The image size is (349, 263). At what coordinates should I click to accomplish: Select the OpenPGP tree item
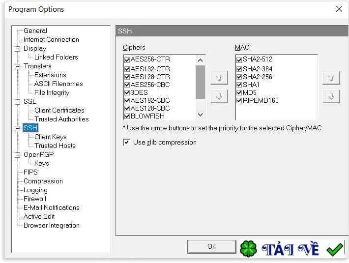click(x=38, y=155)
